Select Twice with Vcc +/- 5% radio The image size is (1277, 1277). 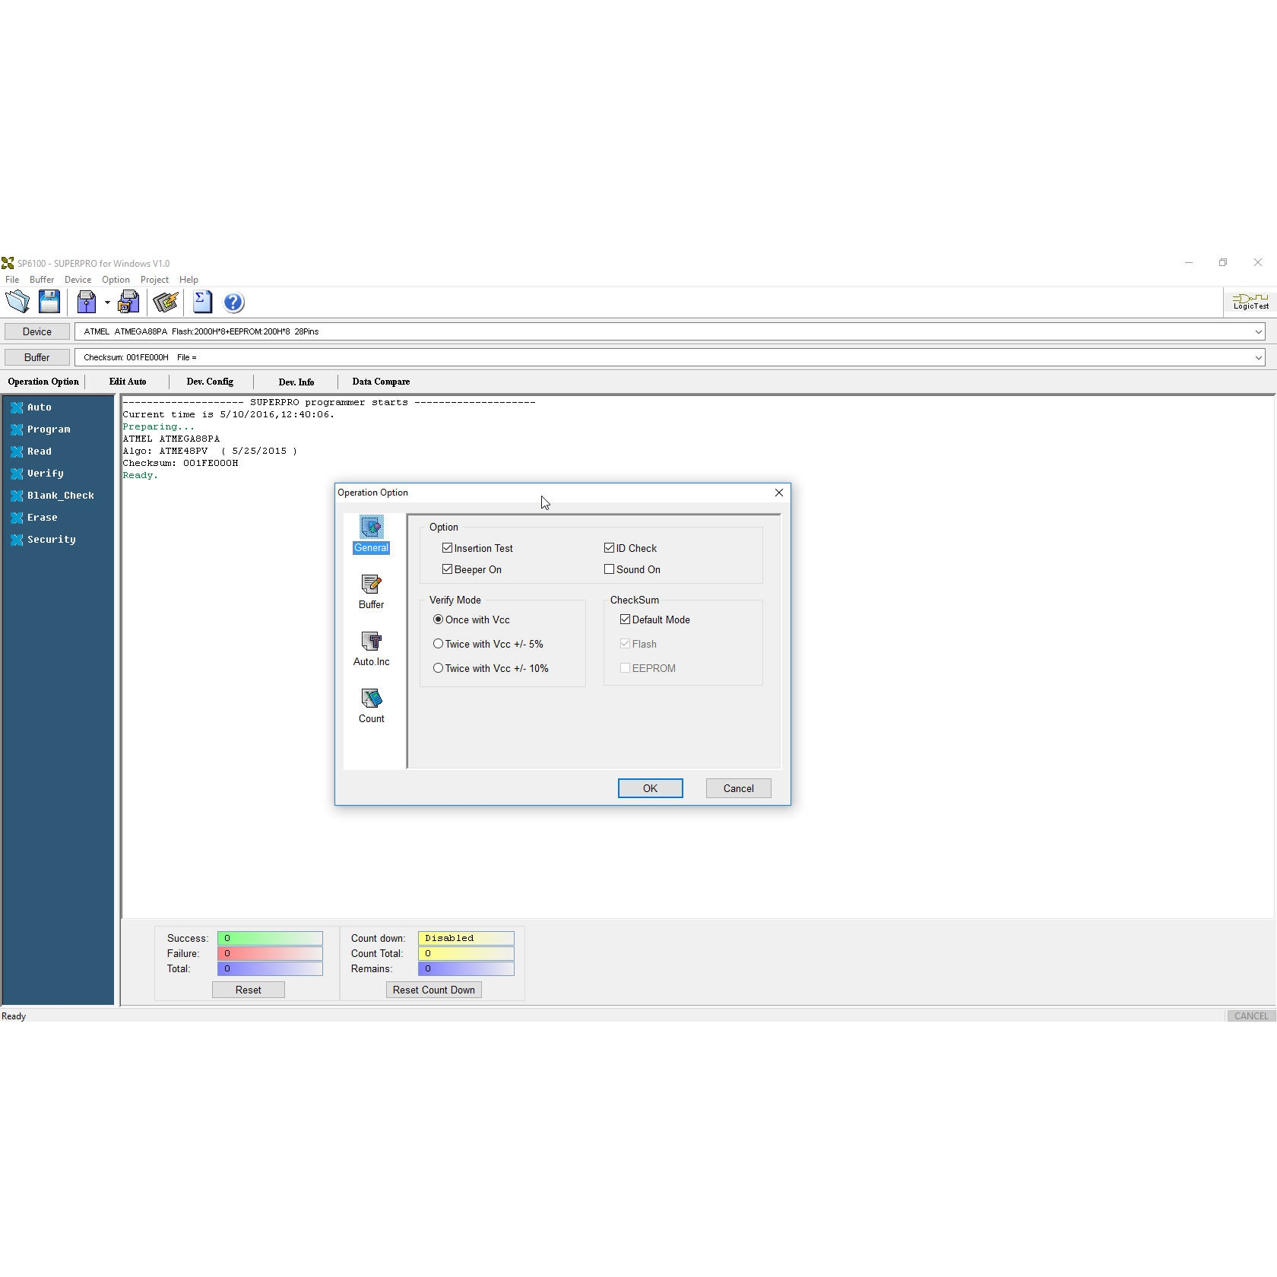438,644
